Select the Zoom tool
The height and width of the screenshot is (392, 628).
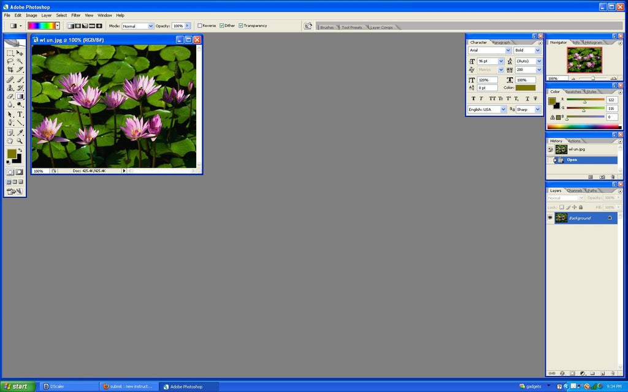click(20, 141)
